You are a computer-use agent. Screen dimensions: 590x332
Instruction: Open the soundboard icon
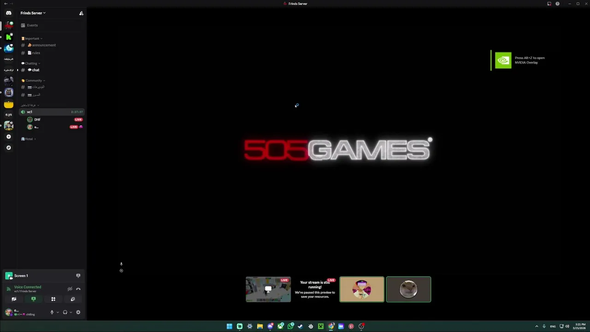coord(73,299)
